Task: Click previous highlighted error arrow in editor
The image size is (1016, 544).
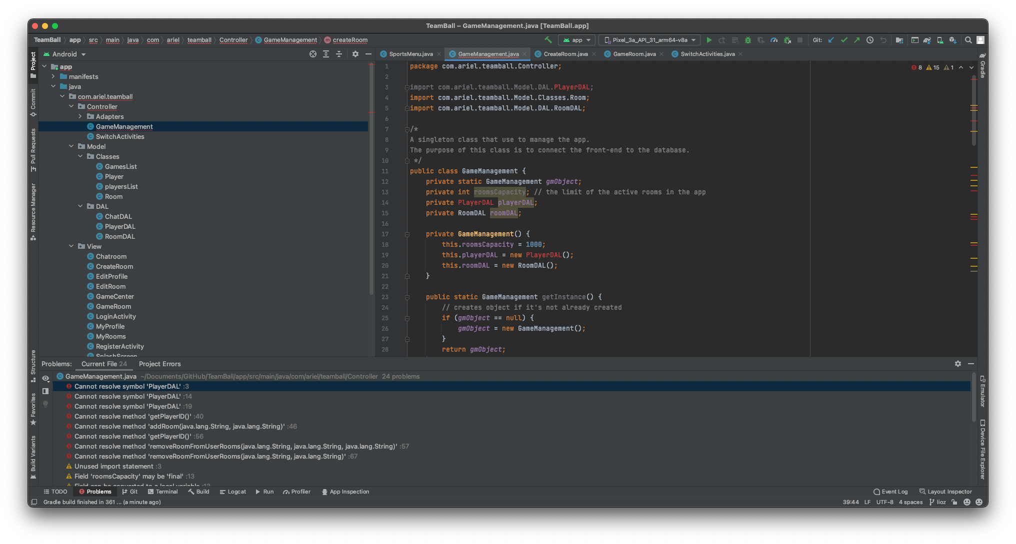Action: (x=961, y=67)
